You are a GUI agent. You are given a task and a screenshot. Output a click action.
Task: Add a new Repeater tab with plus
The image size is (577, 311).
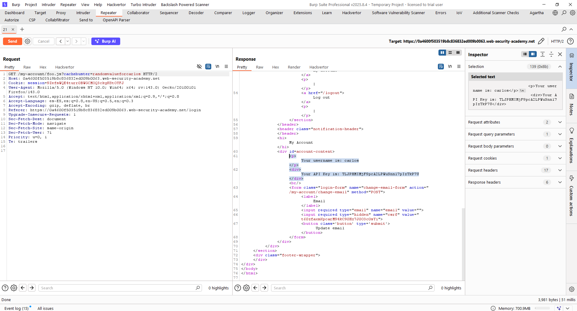pos(22,29)
